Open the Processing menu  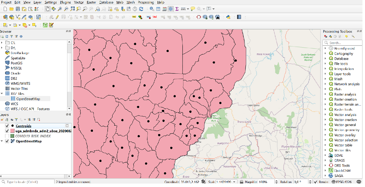(x=146, y=2)
